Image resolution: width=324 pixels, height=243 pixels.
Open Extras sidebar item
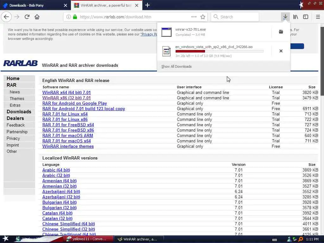coord(15,105)
